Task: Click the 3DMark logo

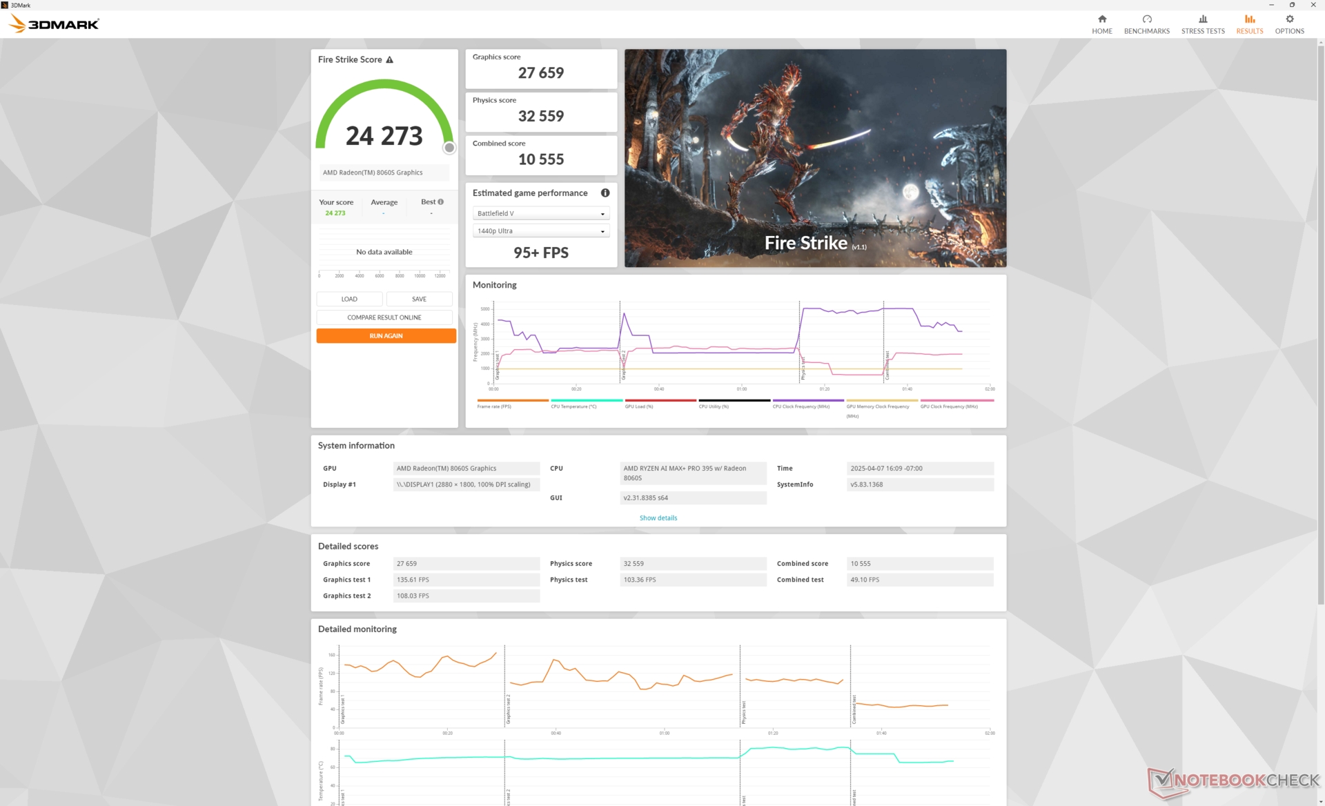Action: point(54,24)
